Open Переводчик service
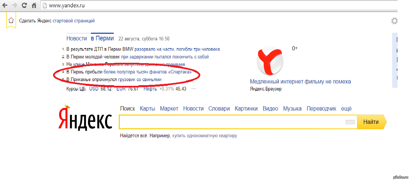The image size is (410, 181). point(321,109)
